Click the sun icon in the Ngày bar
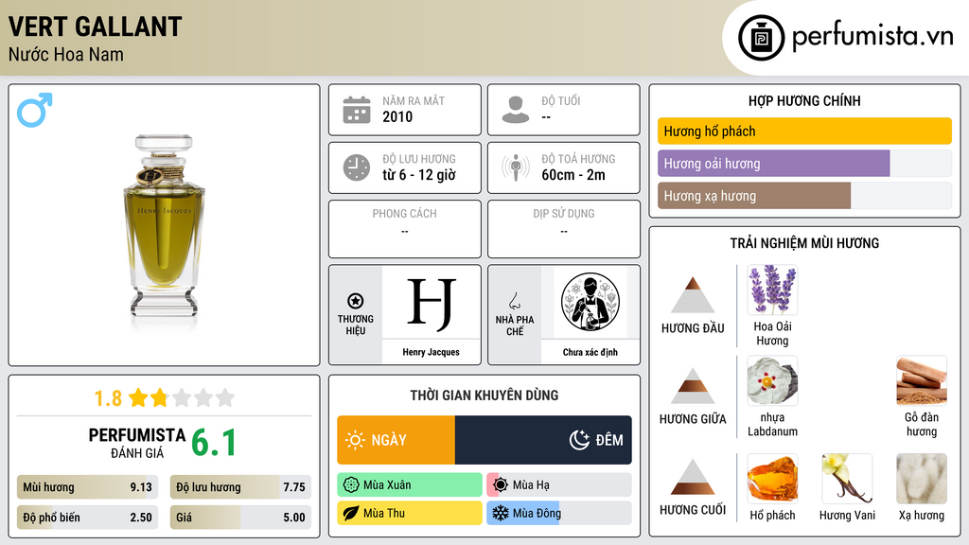The image size is (969, 545). point(355,440)
